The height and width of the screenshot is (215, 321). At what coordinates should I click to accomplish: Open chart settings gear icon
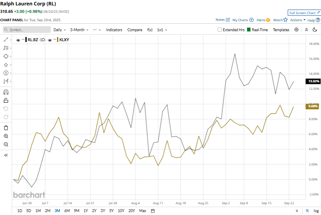pos(296,30)
